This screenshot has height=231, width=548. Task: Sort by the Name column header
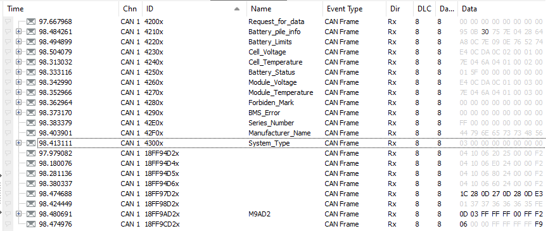coord(284,9)
